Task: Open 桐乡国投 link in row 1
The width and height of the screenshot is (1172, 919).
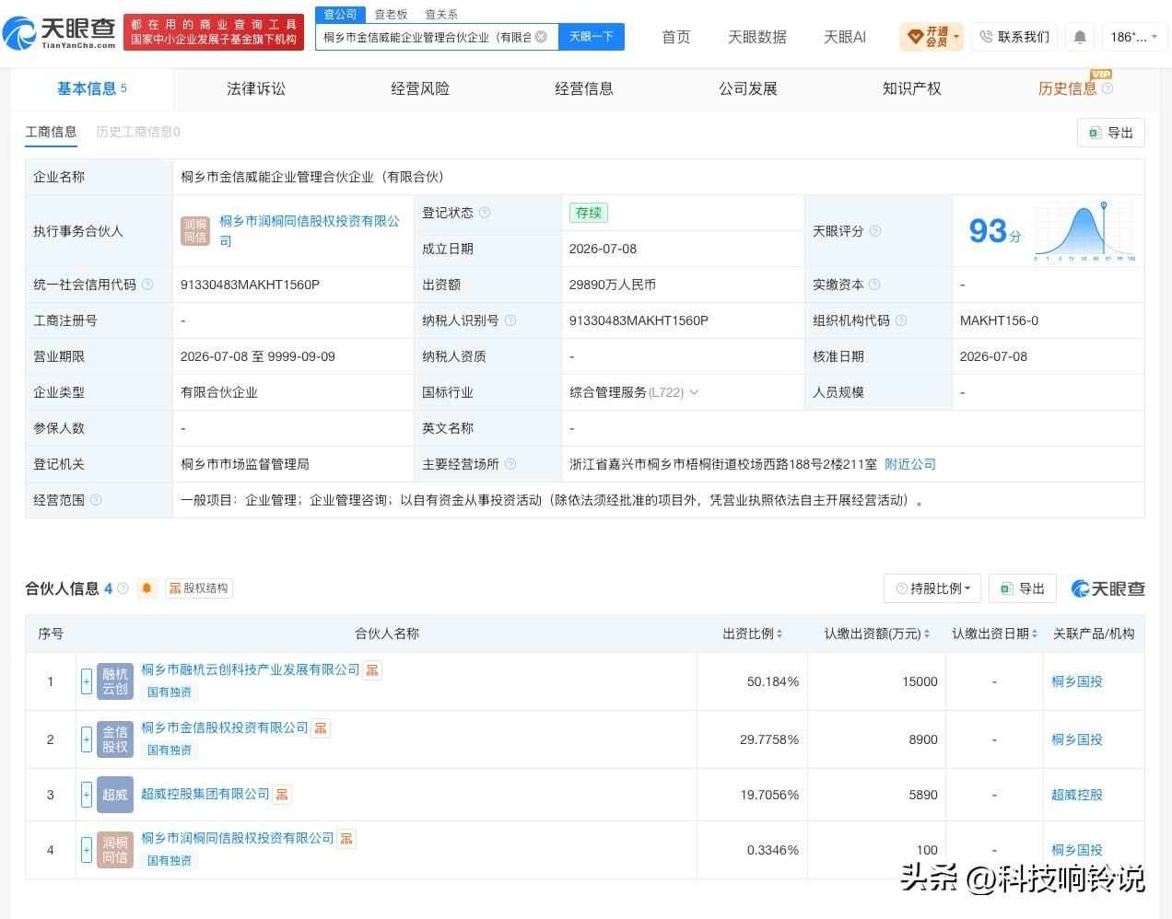Action: pos(1077,681)
